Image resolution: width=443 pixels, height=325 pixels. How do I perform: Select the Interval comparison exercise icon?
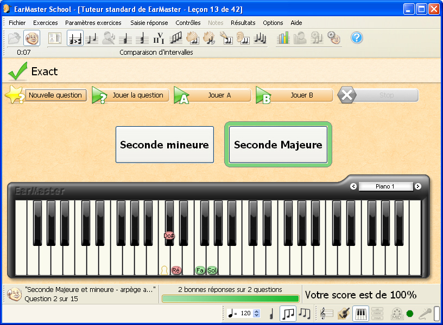(x=75, y=38)
